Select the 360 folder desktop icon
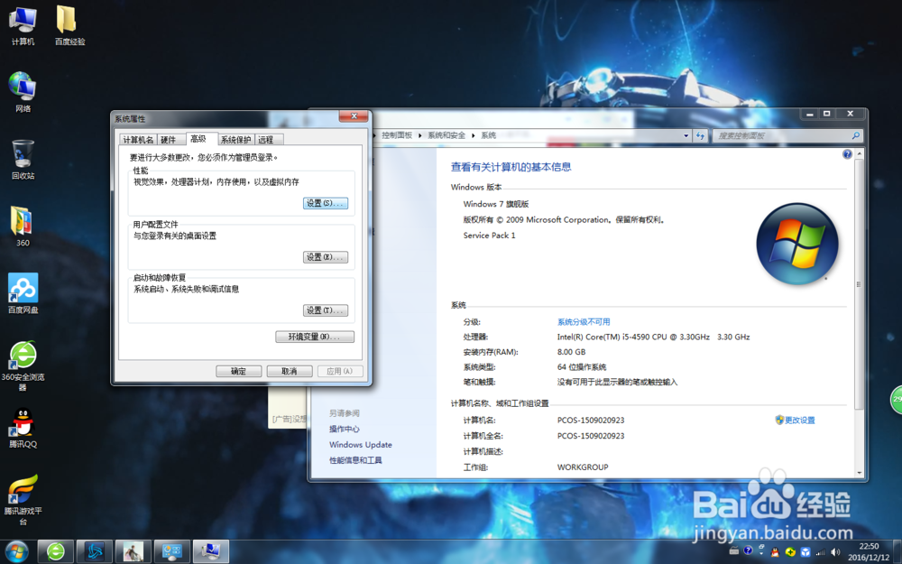The image size is (902, 564). 23,227
